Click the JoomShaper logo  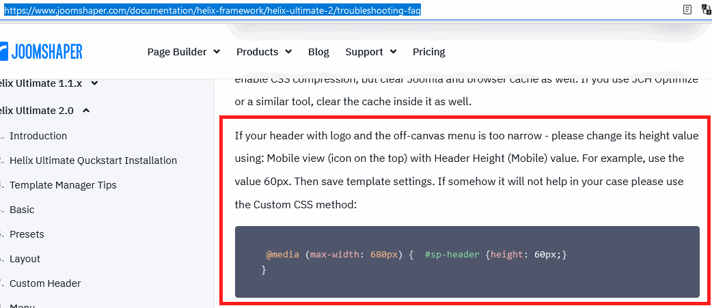click(41, 51)
